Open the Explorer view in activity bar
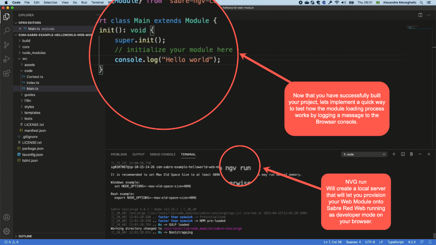Image resolution: width=436 pixels, height=245 pixels. (6, 17)
